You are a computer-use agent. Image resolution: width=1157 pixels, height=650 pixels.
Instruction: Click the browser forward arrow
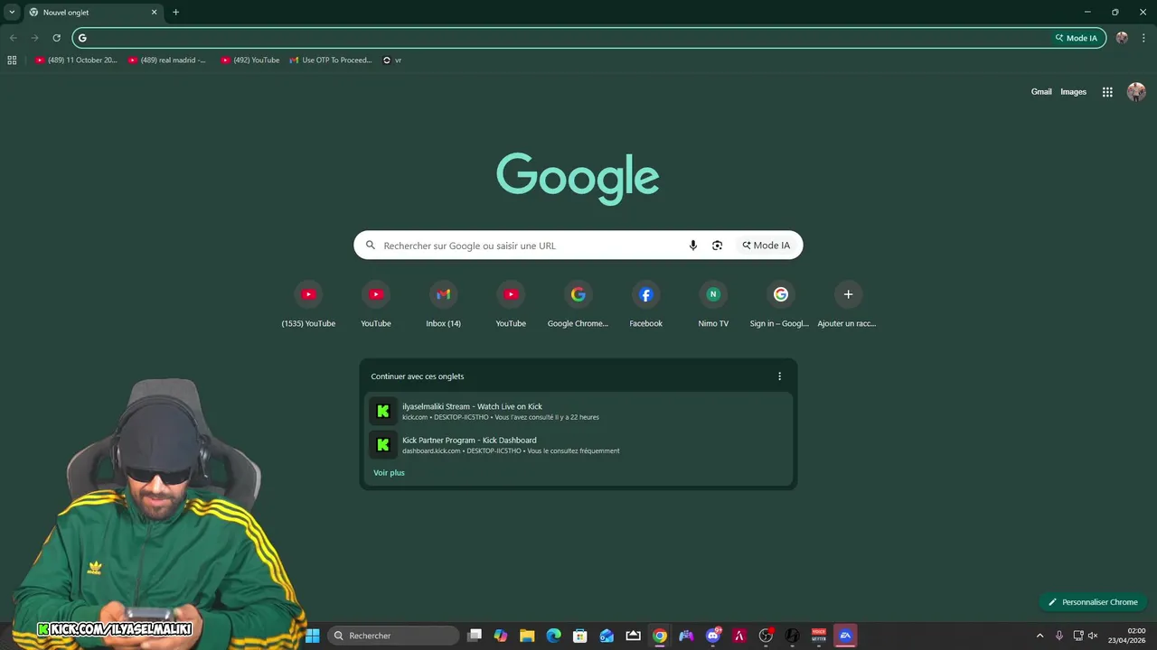coord(34,38)
